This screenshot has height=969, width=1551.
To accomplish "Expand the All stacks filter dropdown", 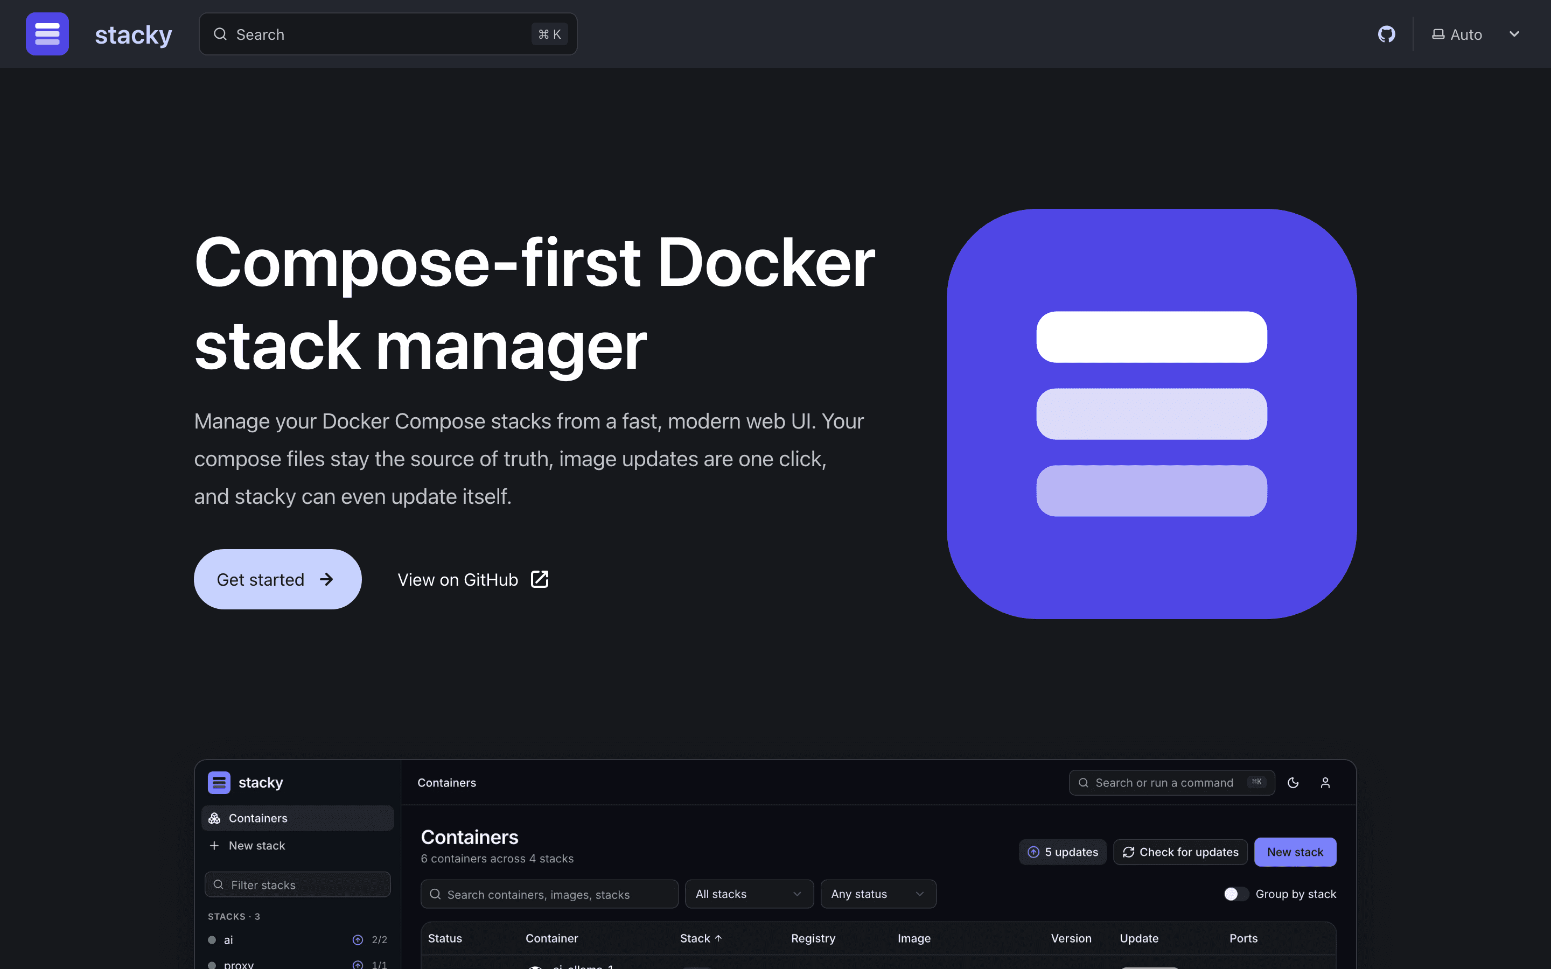I will [749, 894].
